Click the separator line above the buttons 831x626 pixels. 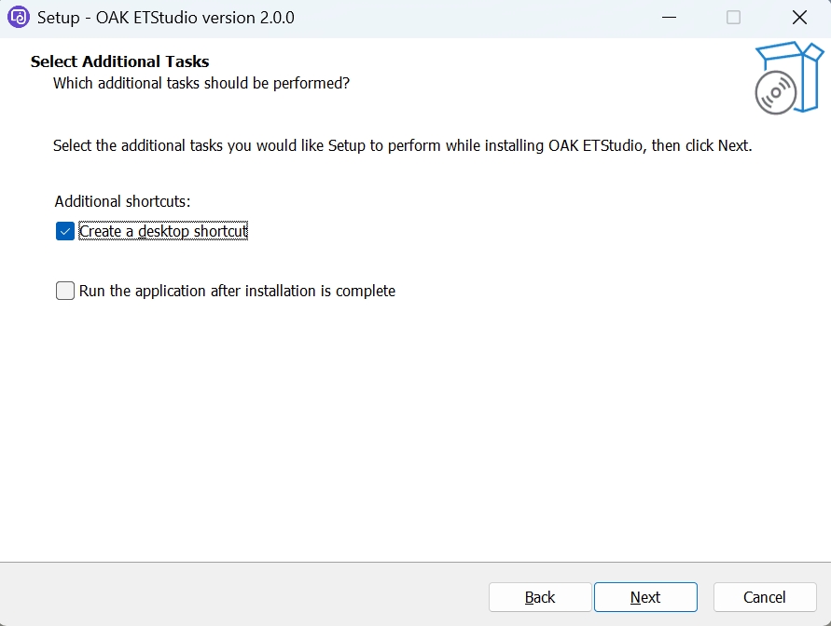(x=415, y=562)
